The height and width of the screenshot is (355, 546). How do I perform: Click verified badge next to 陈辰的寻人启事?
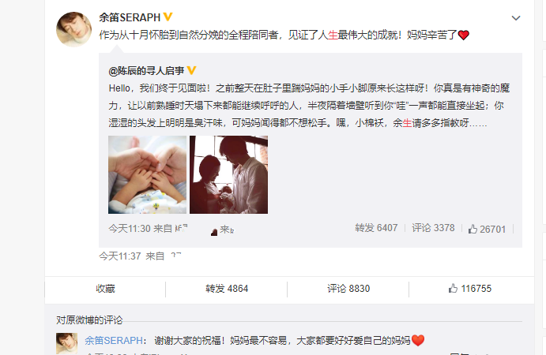pyautogui.click(x=191, y=70)
